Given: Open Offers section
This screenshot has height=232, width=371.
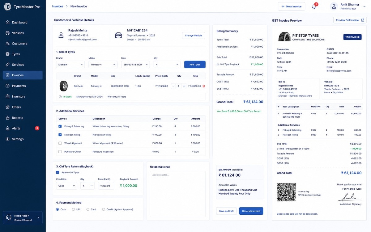Looking at the screenshot, I should [23, 107].
